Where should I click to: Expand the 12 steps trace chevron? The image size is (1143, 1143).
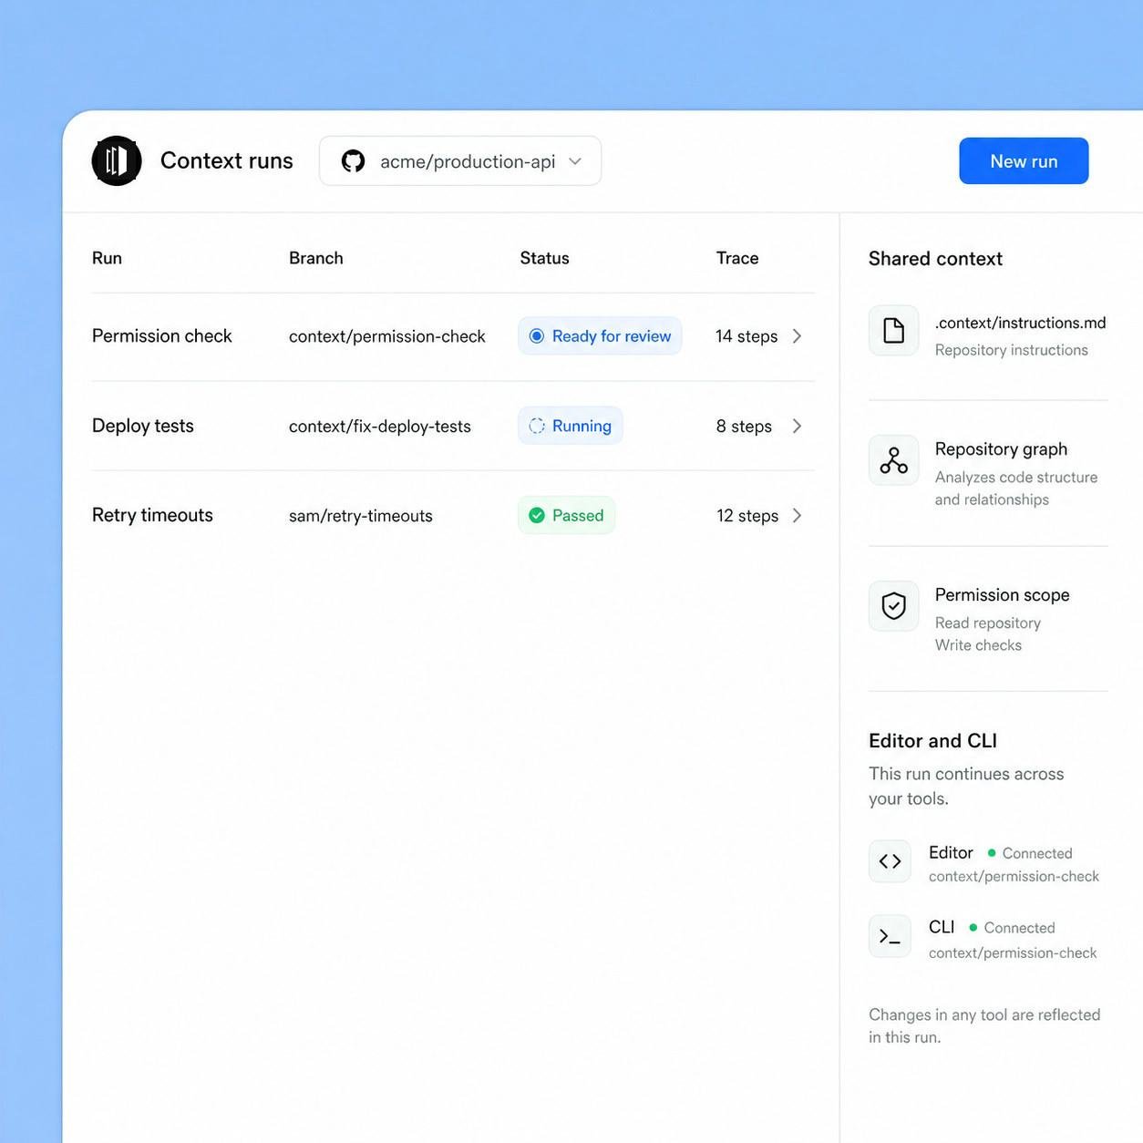tap(798, 516)
